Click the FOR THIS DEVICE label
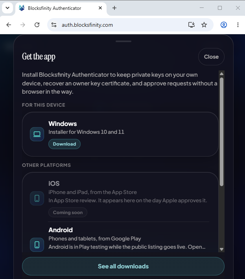This screenshot has width=245, height=279. tap(44, 105)
